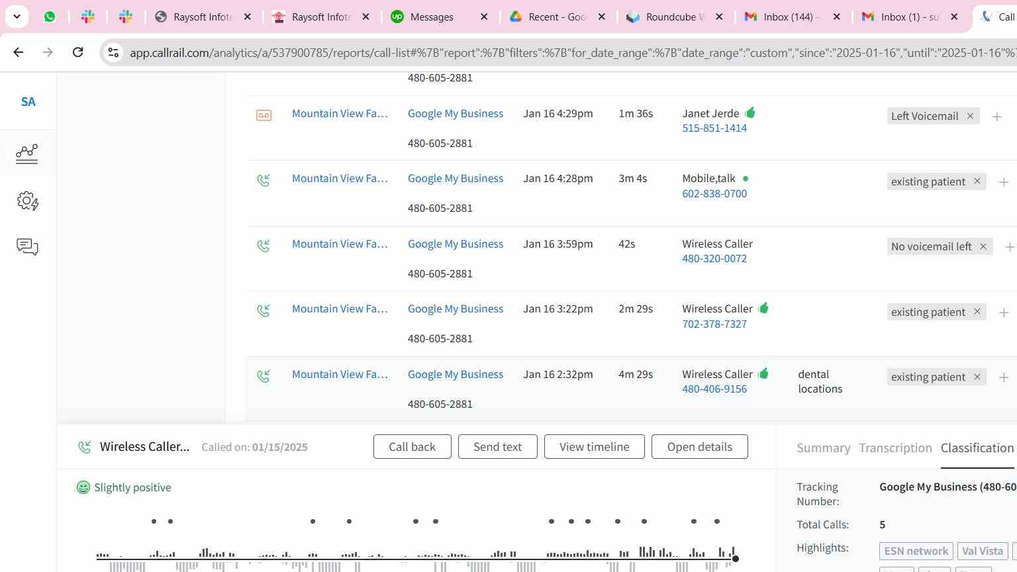The height and width of the screenshot is (572, 1017).
Task: Add a tag to the 2:32pm call
Action: pyautogui.click(x=1004, y=377)
